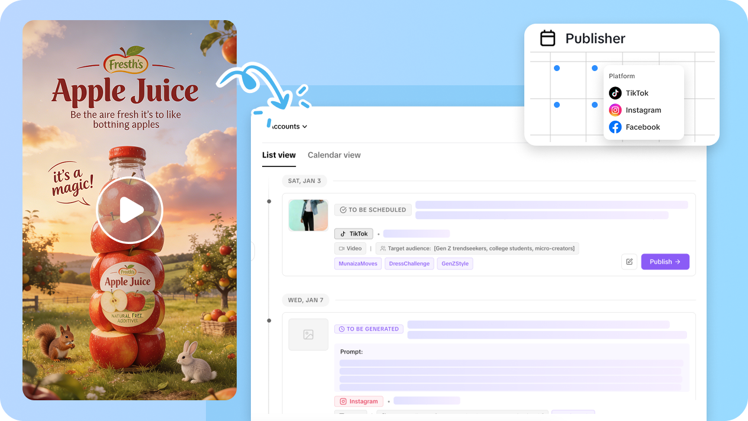This screenshot has width=748, height=421.
Task: Select the GenZStyle hashtag
Action: 455,263
